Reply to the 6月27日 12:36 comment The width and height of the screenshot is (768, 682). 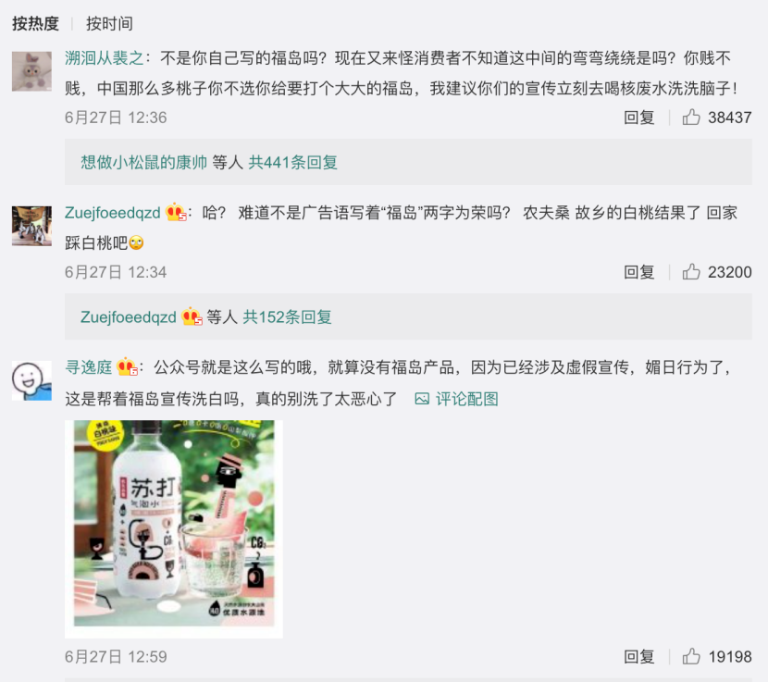pyautogui.click(x=638, y=118)
